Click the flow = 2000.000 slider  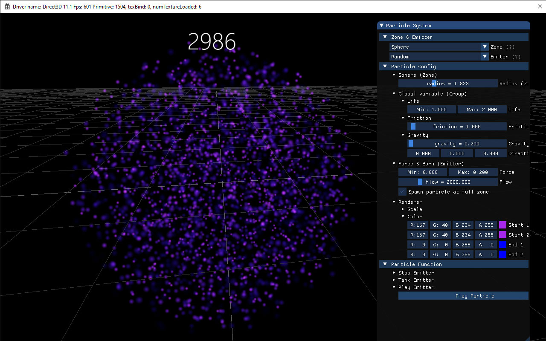point(448,182)
